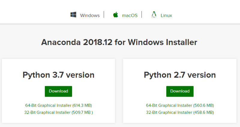Open 32-Bit Graphical Installer (509.7 MB) link
The height and width of the screenshot is (127, 240).
[58, 113]
